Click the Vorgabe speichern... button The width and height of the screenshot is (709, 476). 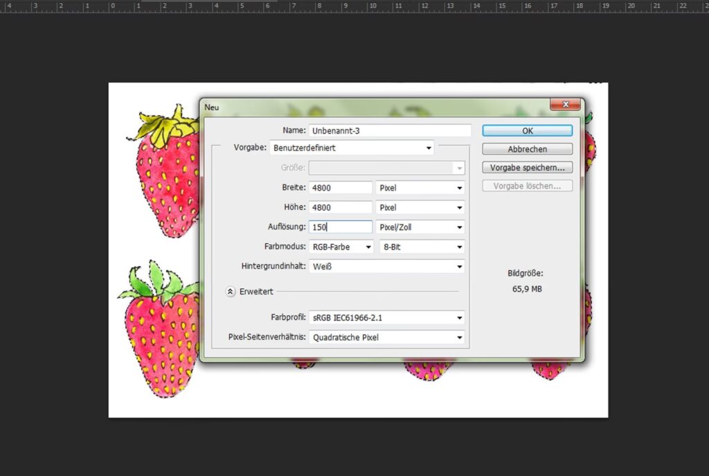pos(527,168)
